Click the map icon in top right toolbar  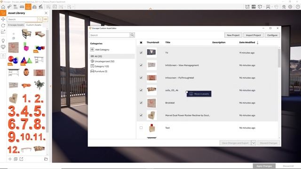(247, 7)
